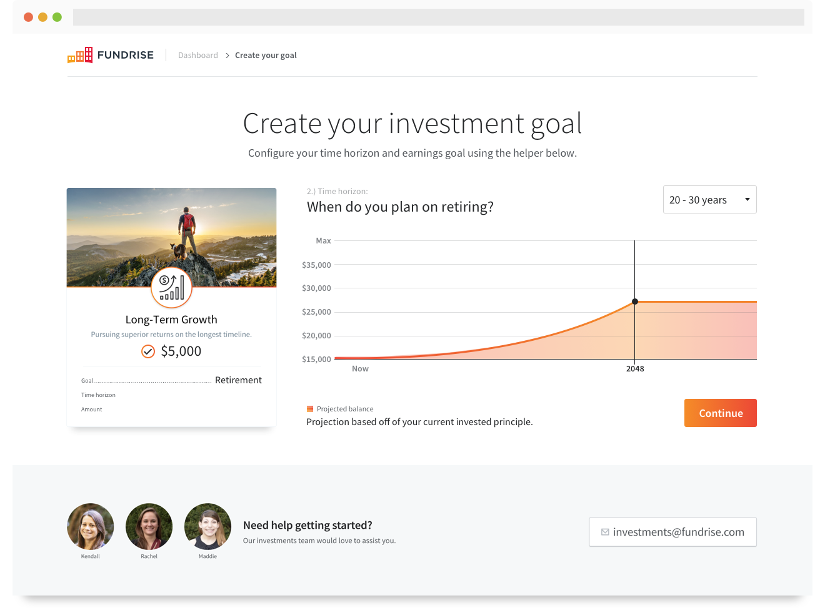Image resolution: width=825 pixels, height=608 pixels.
Task: Go to Dashboard breadcrumb link
Action: click(198, 56)
